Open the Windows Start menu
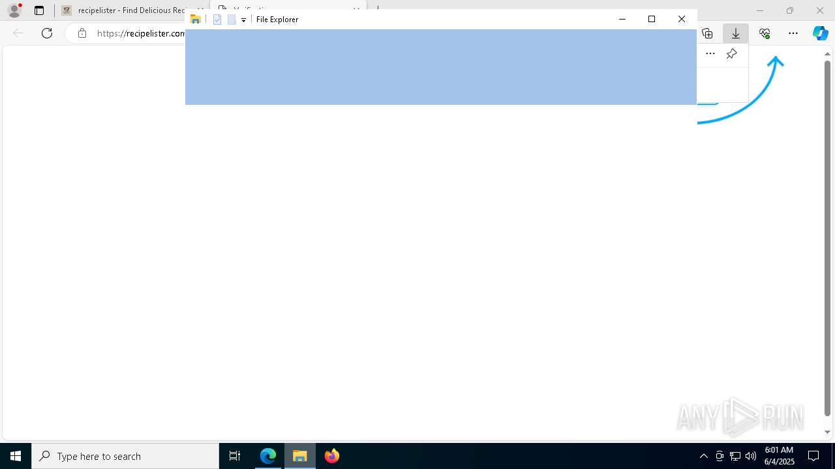The image size is (835, 469). point(16,456)
